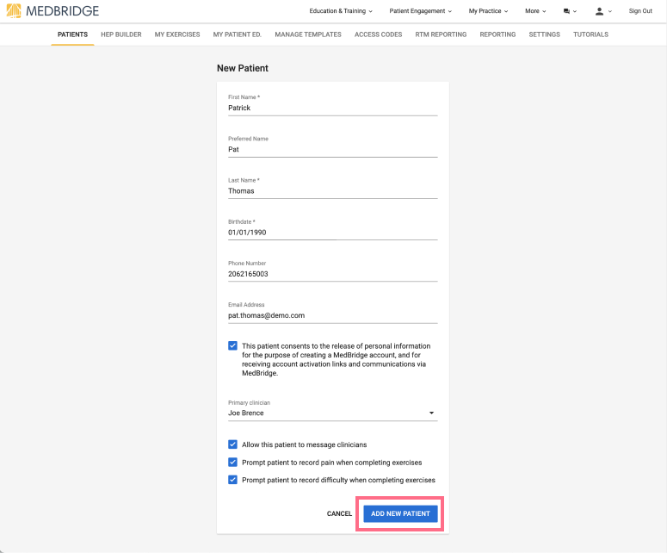Viewport: 667px width, 553px height.
Task: Click the Birthdate field 01/01/1990
Action: tap(333, 233)
